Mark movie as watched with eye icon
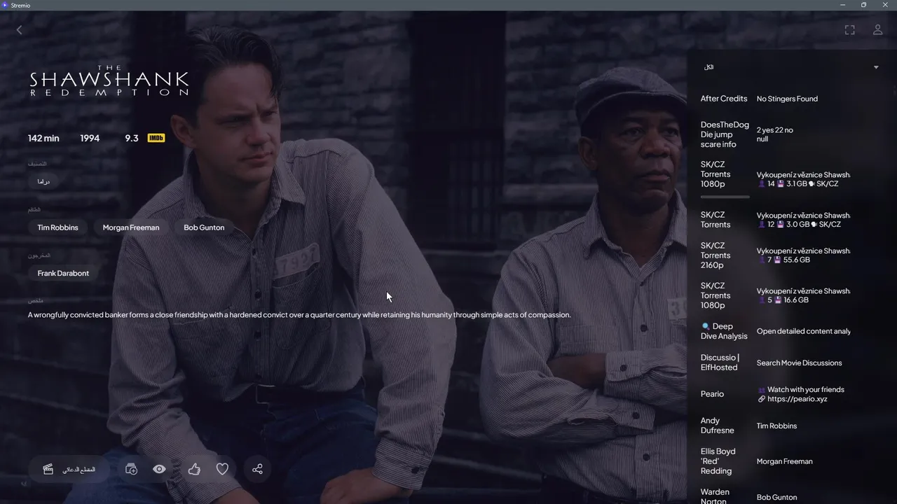897x504 pixels. click(x=159, y=469)
